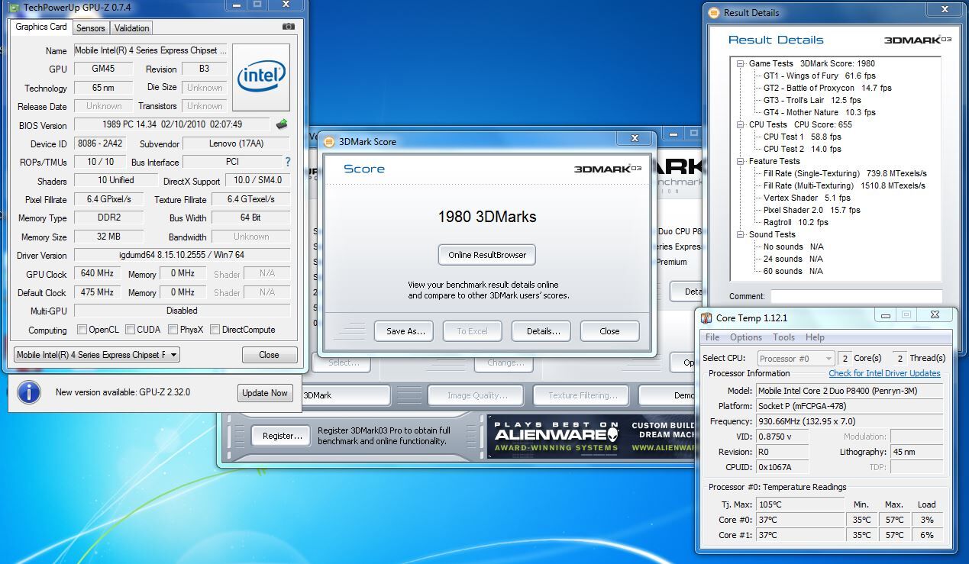Toggle the CUDA checkbox

(131, 330)
